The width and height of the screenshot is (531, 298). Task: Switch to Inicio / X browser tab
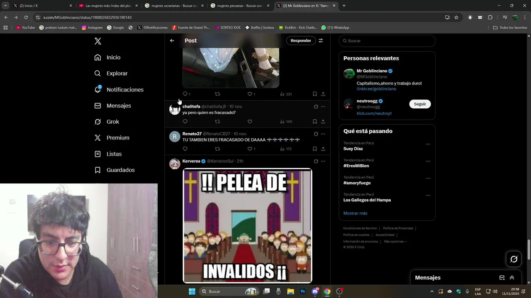pos(42,6)
